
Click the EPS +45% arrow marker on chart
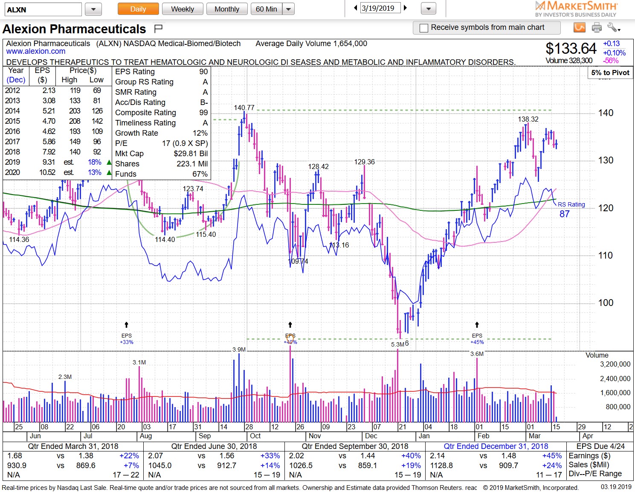coord(476,324)
